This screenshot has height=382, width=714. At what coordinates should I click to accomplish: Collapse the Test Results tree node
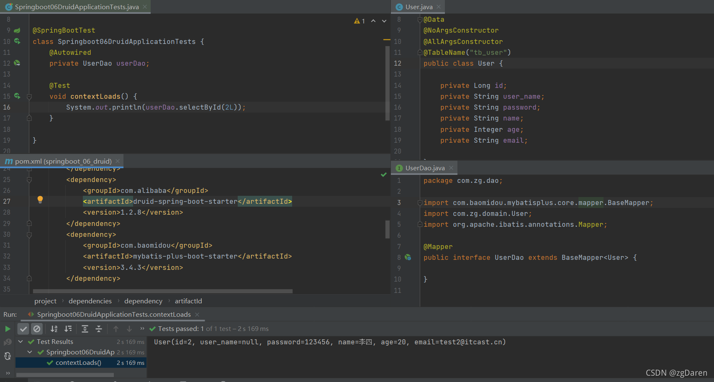pos(21,342)
